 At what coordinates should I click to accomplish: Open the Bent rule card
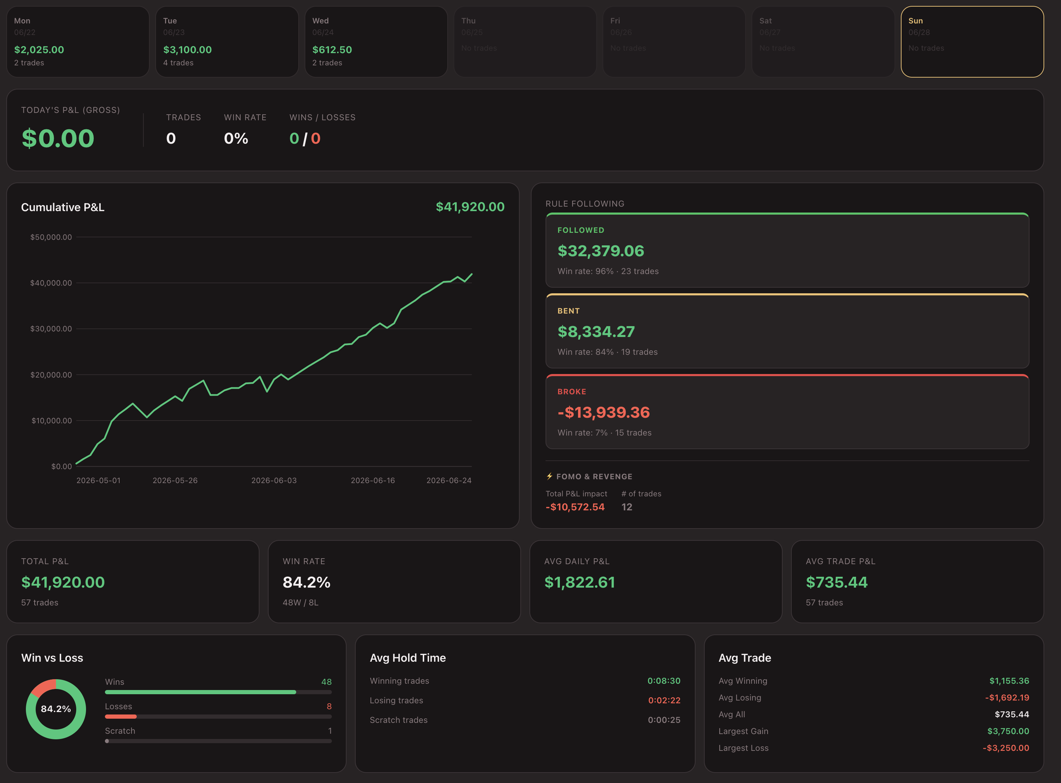click(x=788, y=331)
